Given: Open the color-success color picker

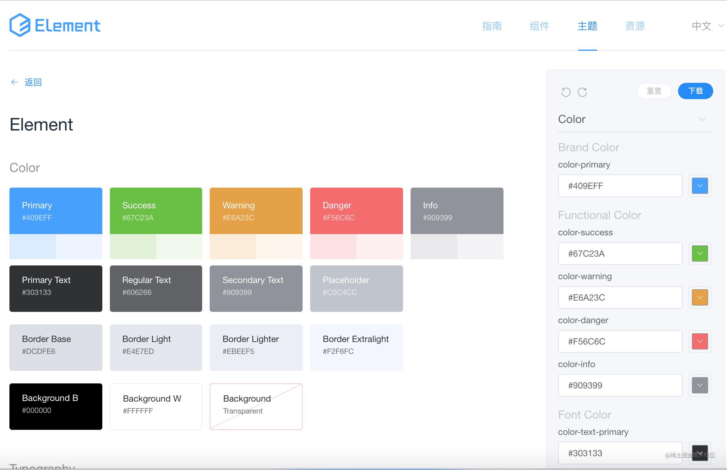Looking at the screenshot, I should click(x=699, y=254).
